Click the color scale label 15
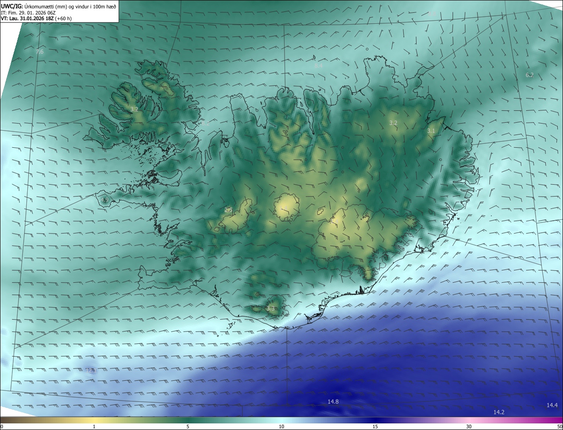563x430 pixels. (x=375, y=426)
